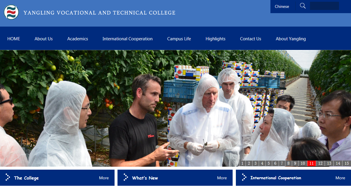Click the dotted arrow icon beside What's New
The height and width of the screenshot is (186, 351).
click(x=126, y=177)
